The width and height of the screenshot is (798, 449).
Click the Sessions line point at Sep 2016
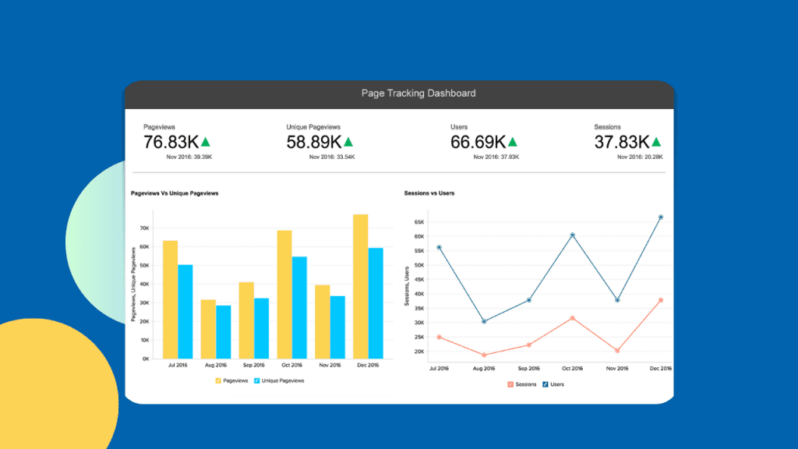click(529, 345)
